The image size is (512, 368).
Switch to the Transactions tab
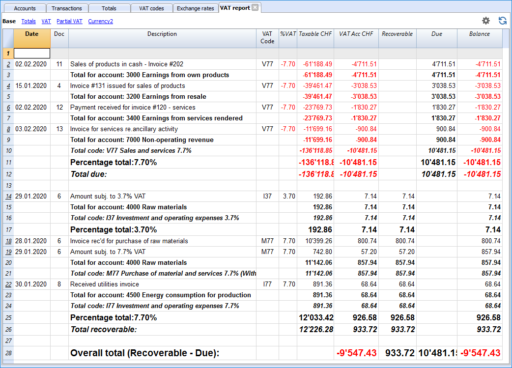(67, 8)
